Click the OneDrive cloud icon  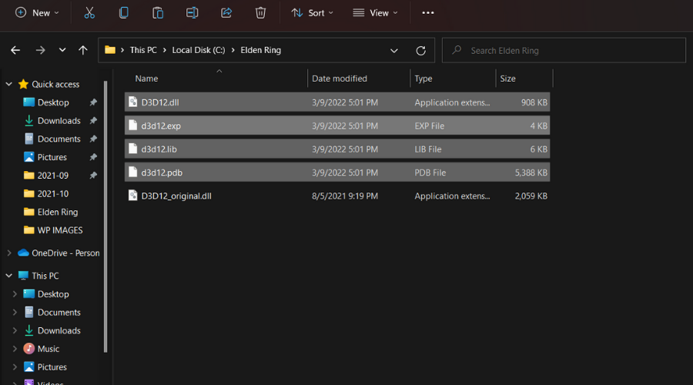[23, 253]
